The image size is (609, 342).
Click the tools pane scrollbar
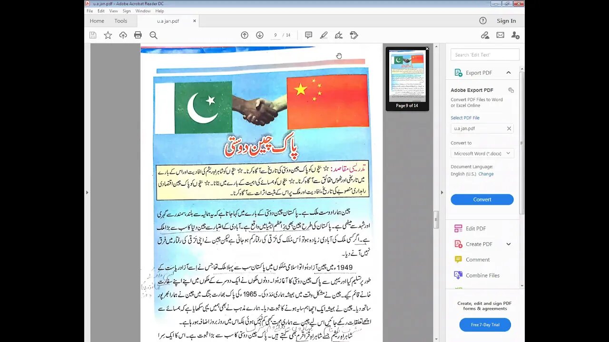(522, 142)
